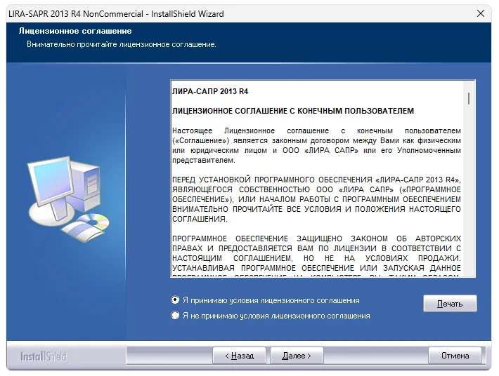Proceed with the Далее button
499x376 pixels.
[297, 356]
